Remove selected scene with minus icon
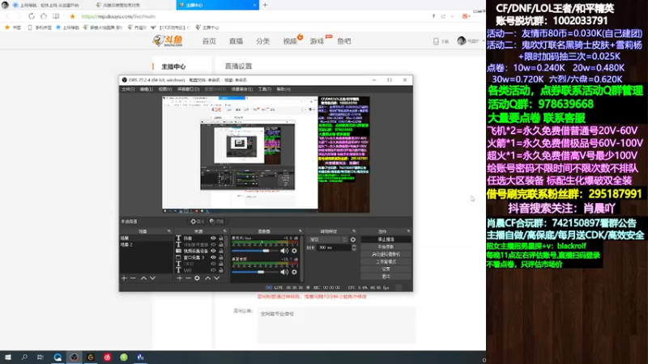The image size is (648, 364). [x=133, y=278]
